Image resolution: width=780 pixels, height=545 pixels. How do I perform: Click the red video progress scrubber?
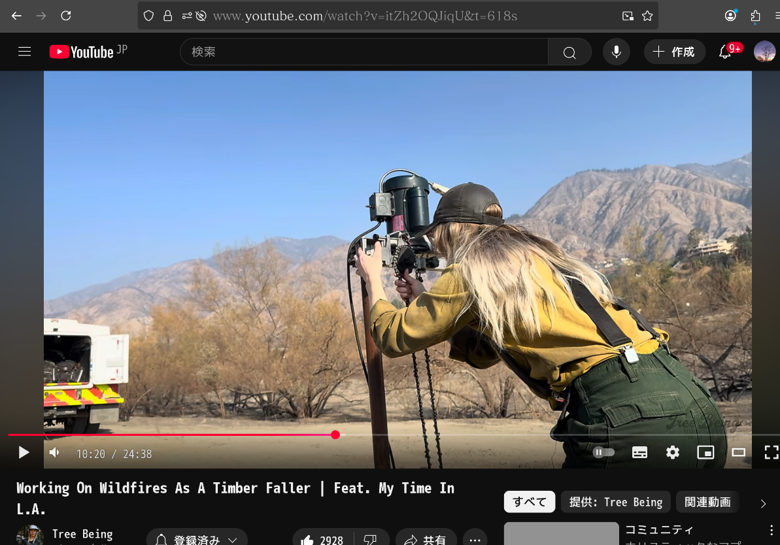click(x=335, y=435)
